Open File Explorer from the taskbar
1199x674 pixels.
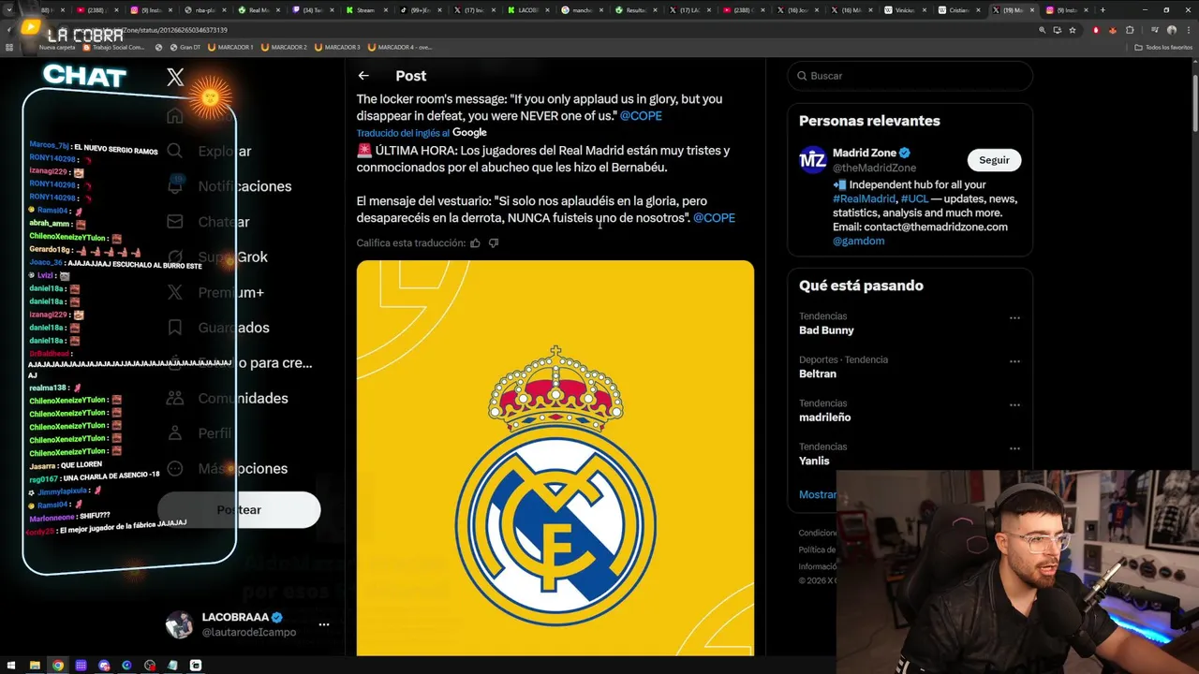[35, 666]
